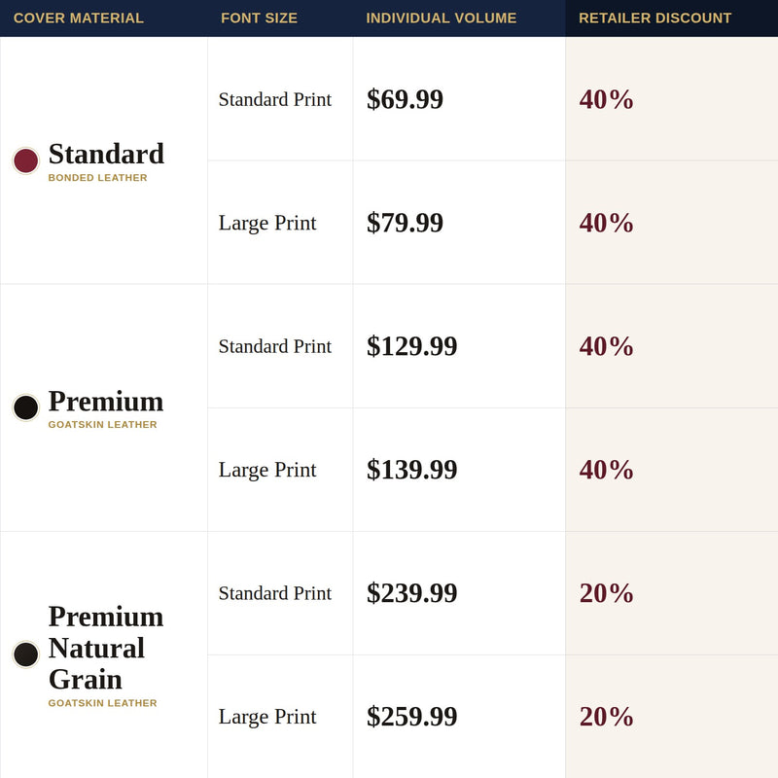Select the Cover Material column header

tap(79, 18)
